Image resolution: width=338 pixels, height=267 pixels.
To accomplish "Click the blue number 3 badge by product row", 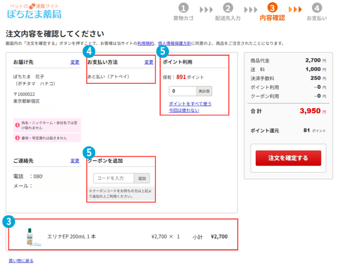I will (8, 221).
